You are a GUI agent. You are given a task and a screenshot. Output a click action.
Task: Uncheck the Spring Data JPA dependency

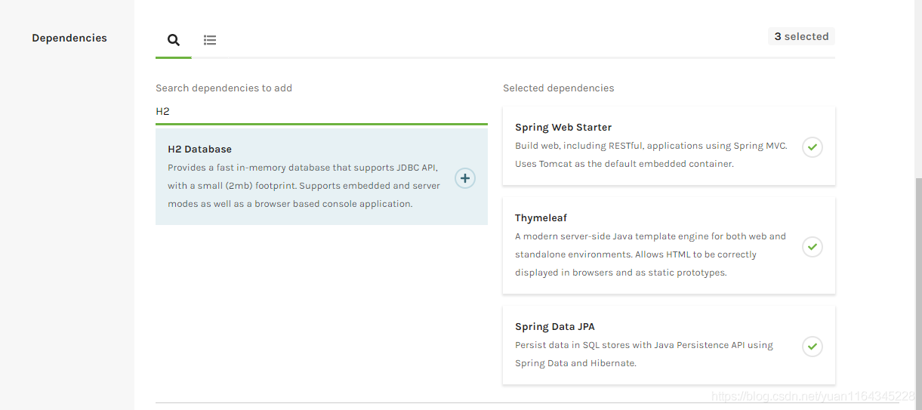[813, 346]
